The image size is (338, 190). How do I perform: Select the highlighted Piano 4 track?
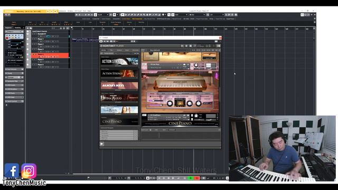point(50,55)
